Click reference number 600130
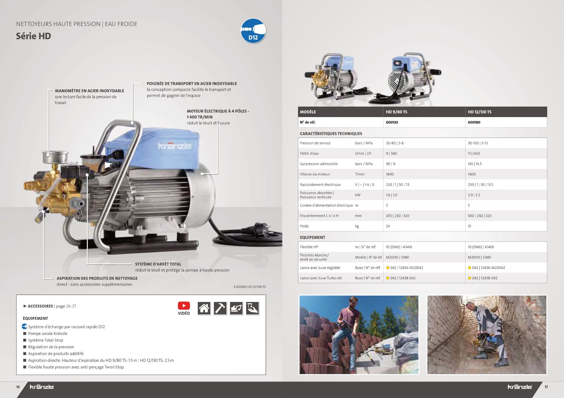This screenshot has width=564, height=398. click(x=392, y=122)
